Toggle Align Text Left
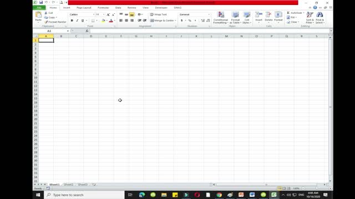 pyautogui.click(x=121, y=20)
